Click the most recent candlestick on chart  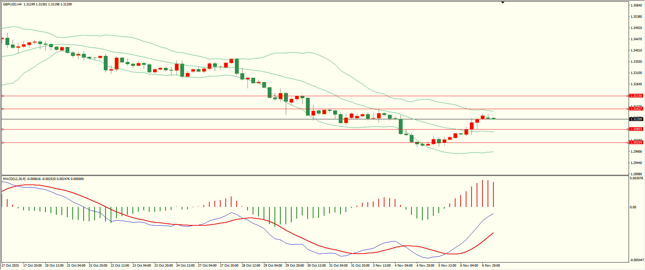(x=493, y=118)
